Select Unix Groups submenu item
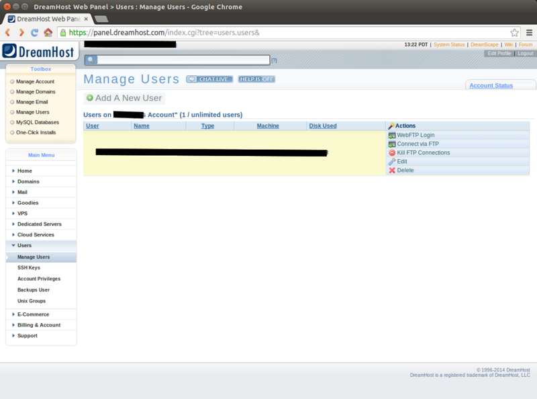The height and width of the screenshot is (399, 537). [x=32, y=301]
